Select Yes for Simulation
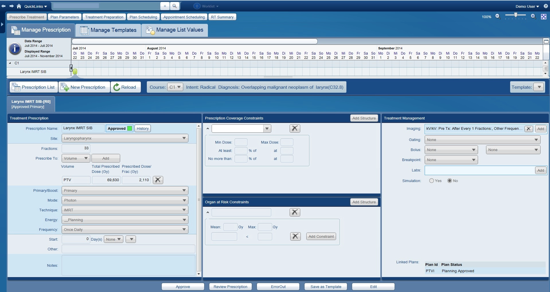The image size is (550, 292). point(431,181)
